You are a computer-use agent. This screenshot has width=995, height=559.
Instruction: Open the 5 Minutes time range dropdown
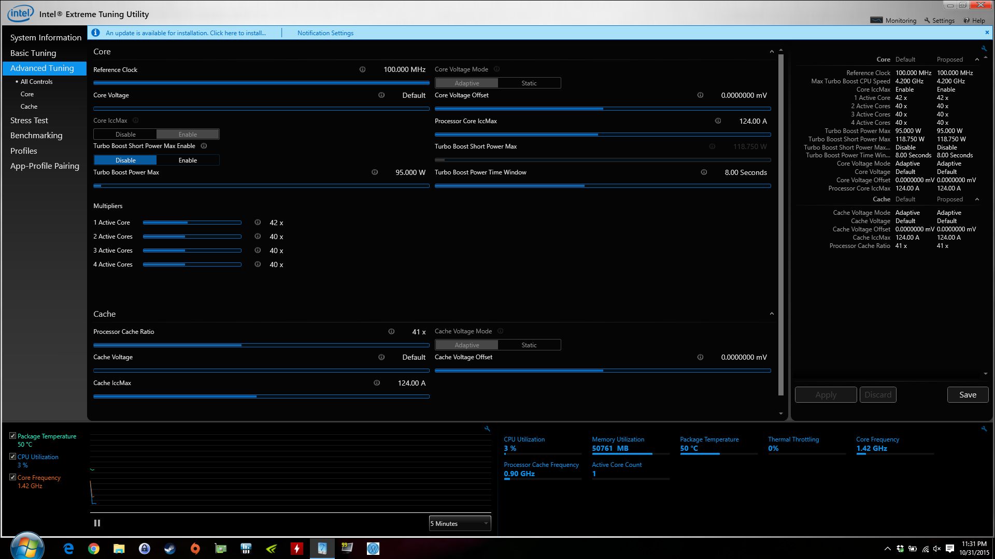pos(460,523)
